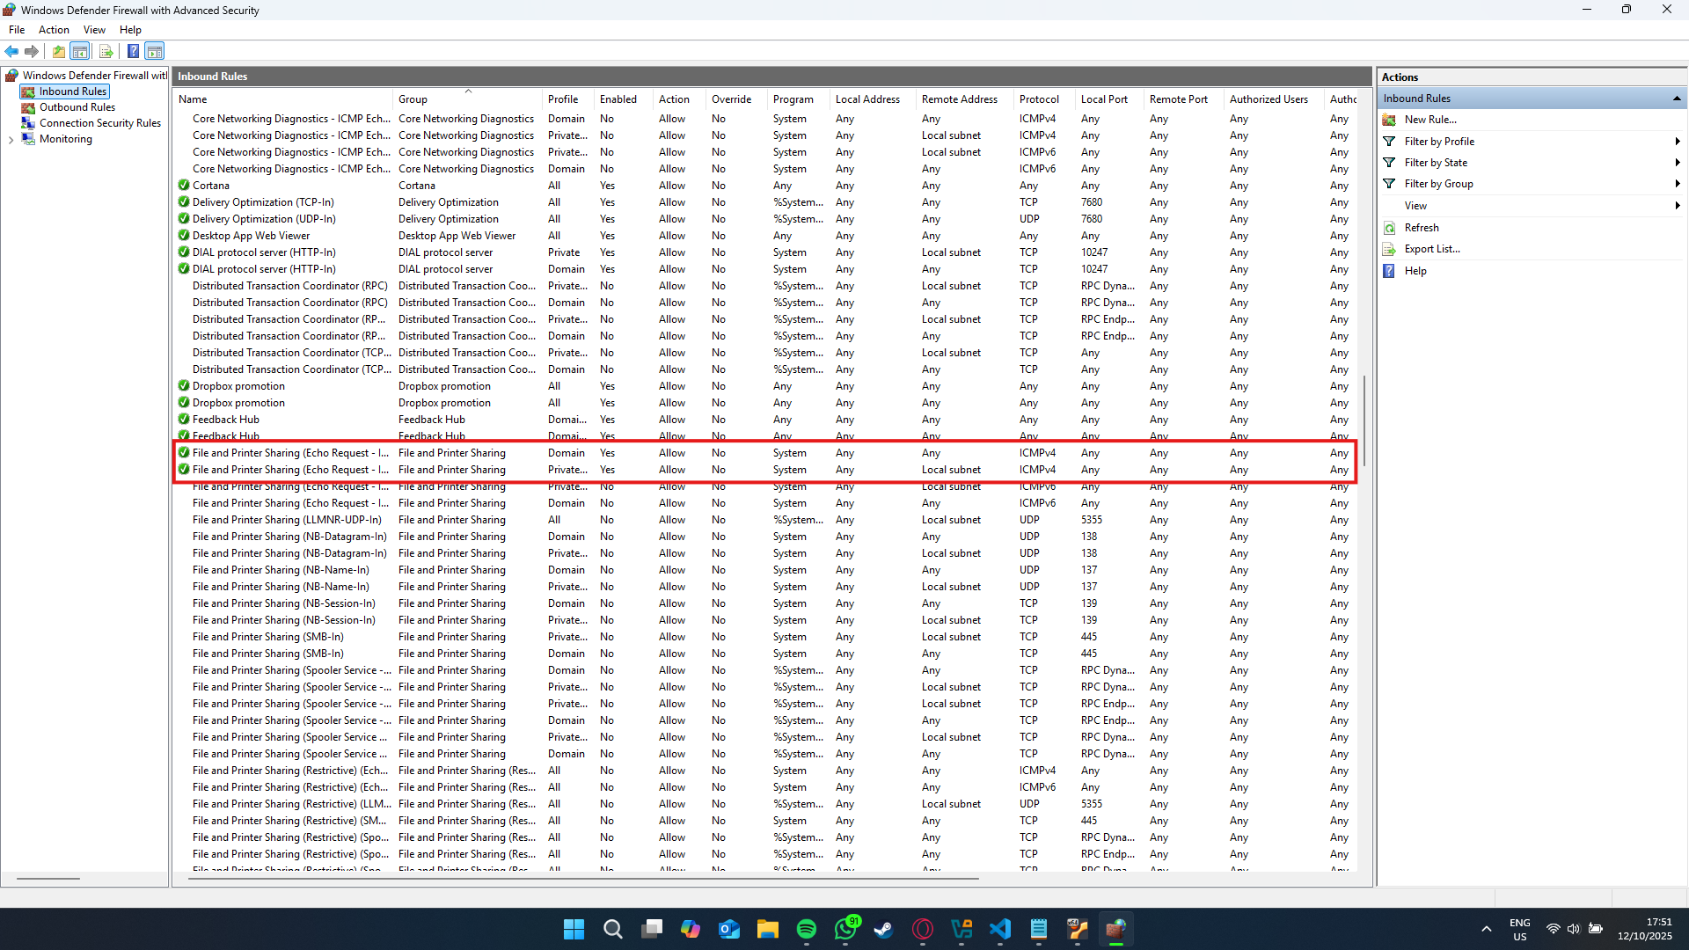Viewport: 1689px width, 950px height.
Task: Sort by Authorized Users column header
Action: (x=1274, y=99)
